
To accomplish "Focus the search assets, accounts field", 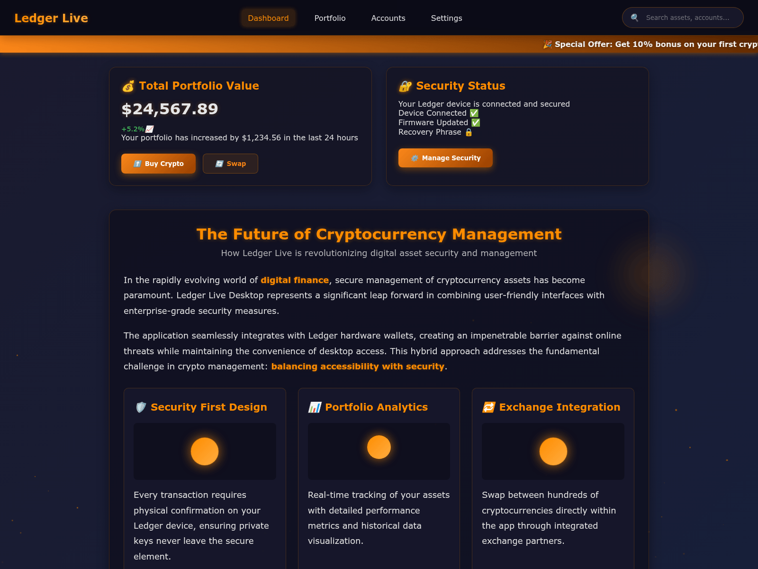I will (x=689, y=18).
